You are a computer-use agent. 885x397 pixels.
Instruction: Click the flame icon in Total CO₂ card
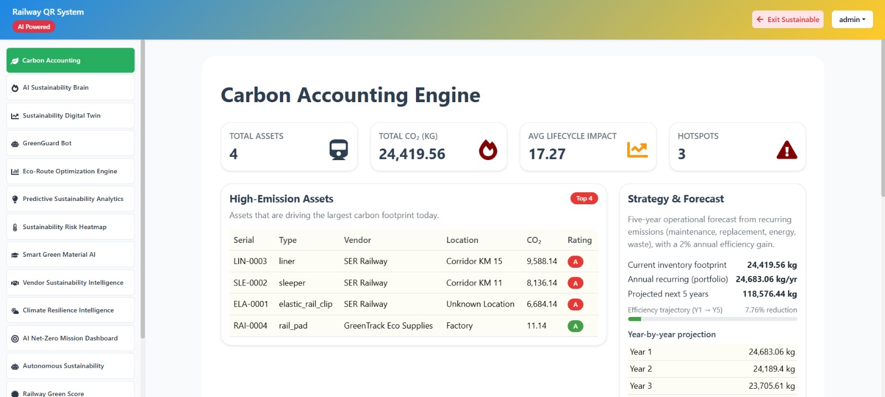pos(488,150)
